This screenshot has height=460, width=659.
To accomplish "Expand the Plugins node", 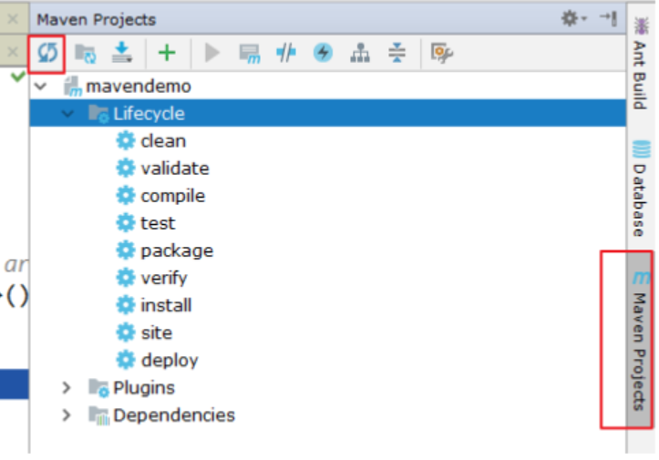I will pos(67,387).
